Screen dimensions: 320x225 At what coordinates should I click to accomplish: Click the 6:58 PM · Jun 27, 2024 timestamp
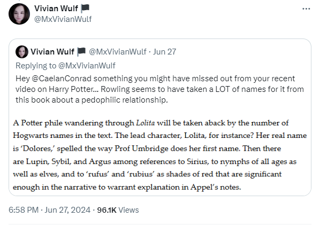tap(49, 210)
